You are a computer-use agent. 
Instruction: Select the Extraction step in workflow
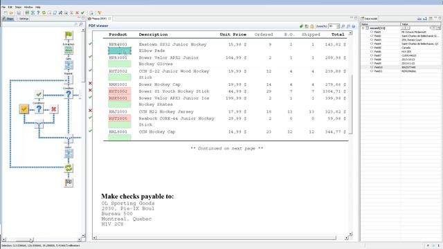(x=69, y=50)
